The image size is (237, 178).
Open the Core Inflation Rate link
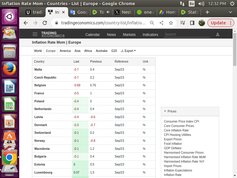point(176,130)
